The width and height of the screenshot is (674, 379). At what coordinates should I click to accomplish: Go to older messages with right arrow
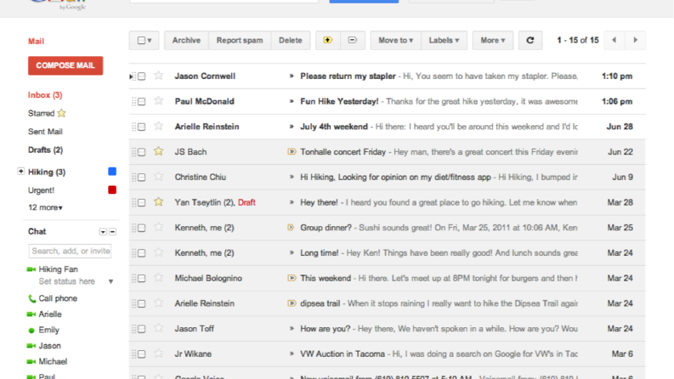click(635, 41)
